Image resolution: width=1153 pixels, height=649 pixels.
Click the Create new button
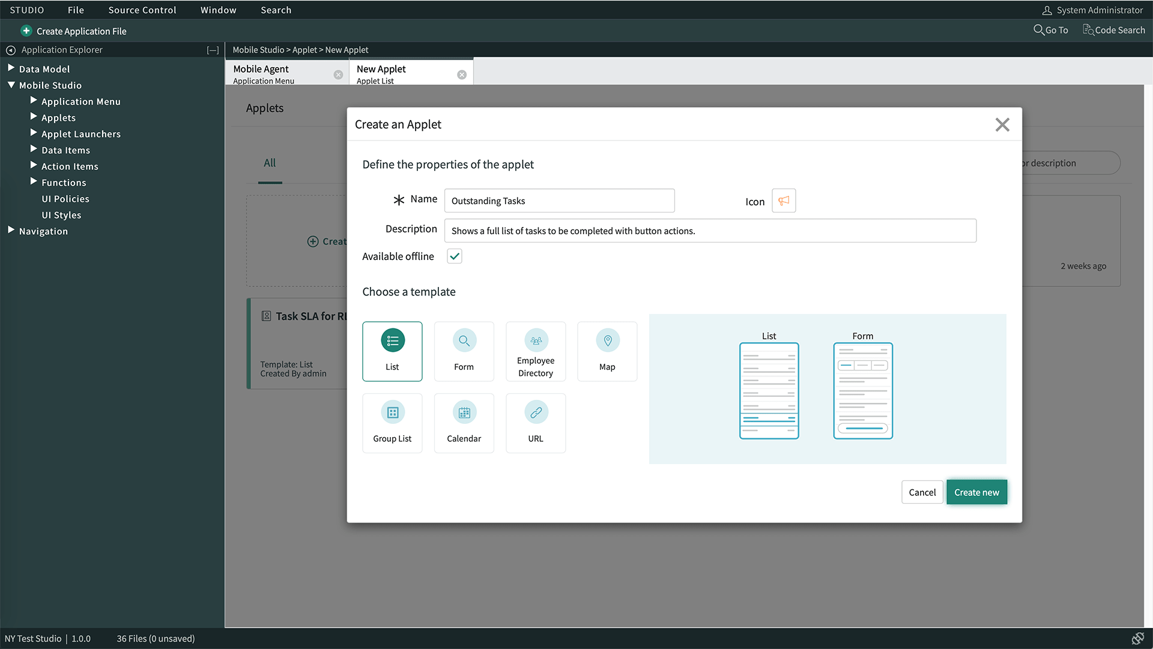coord(976,492)
